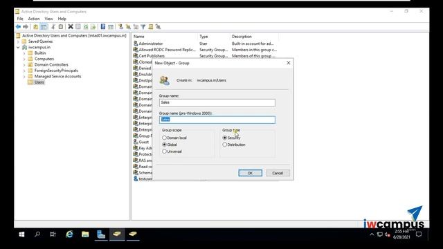Open Task View from taskbar
The width and height of the screenshot is (443, 249).
click(53, 234)
